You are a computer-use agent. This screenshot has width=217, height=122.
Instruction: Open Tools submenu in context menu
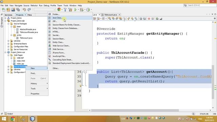click(37, 88)
